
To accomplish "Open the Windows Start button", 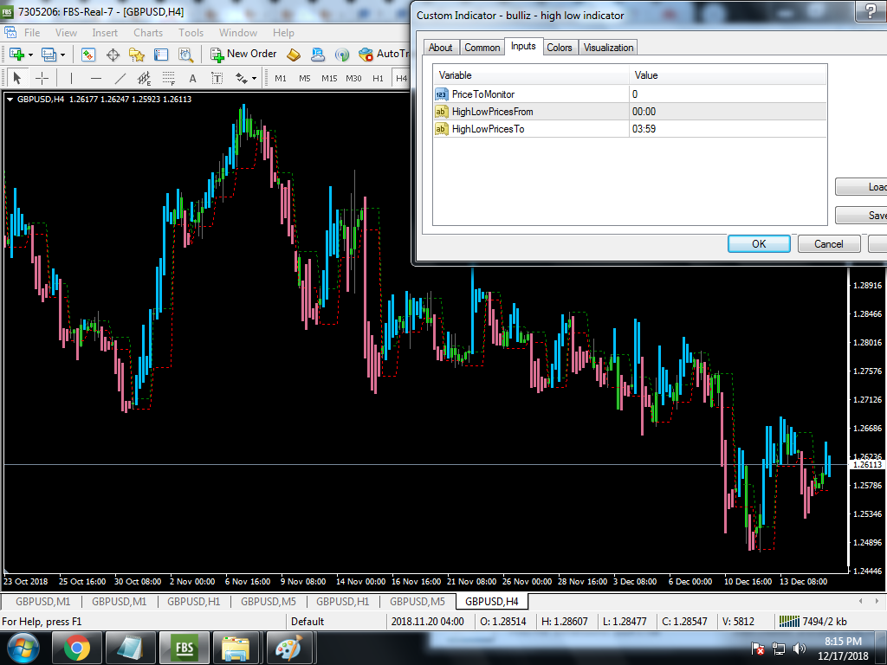I will coord(23,648).
